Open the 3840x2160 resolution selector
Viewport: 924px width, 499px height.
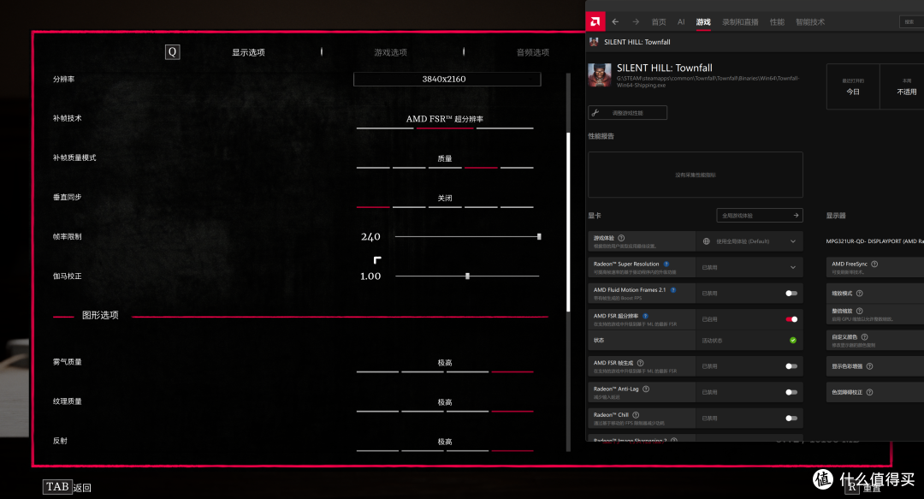[447, 79]
